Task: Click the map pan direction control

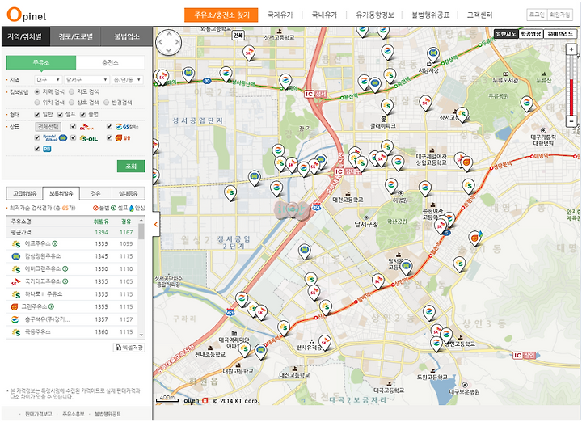Action: (168, 42)
